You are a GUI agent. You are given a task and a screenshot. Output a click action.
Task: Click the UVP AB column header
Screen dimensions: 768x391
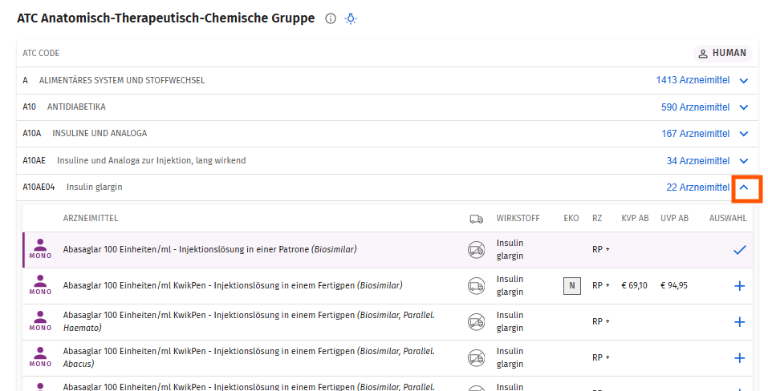pos(674,219)
